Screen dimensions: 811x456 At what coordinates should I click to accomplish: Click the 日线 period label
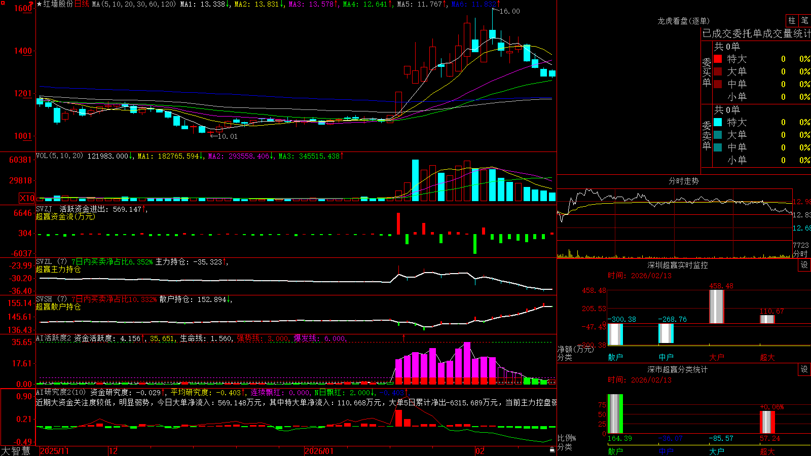point(81,4)
